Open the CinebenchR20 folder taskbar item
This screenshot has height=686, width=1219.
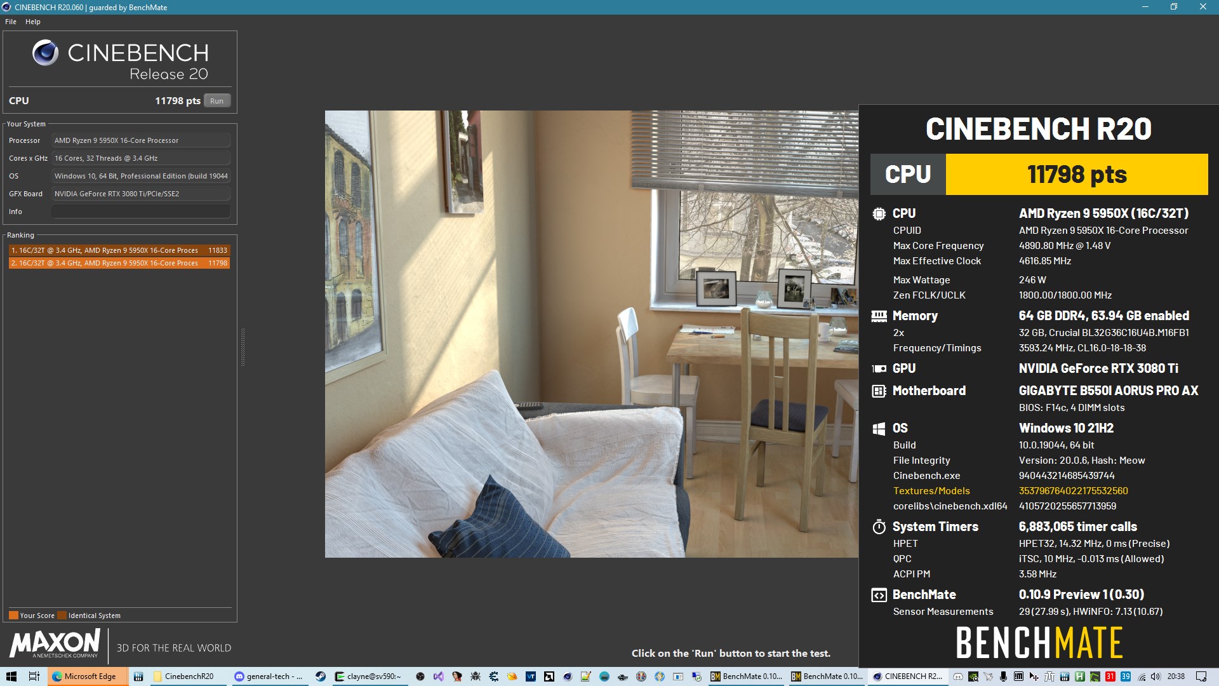(189, 676)
